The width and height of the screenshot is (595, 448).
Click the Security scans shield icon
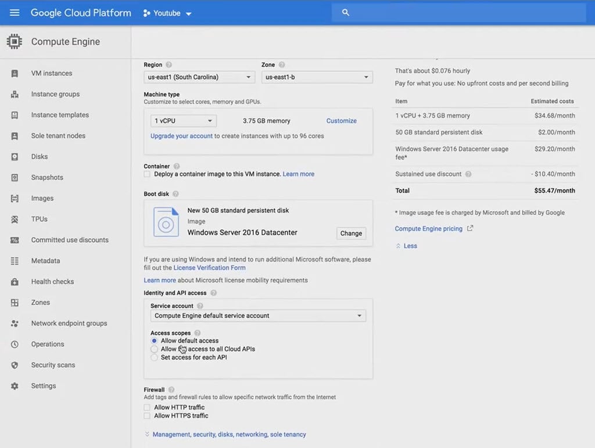[x=15, y=365]
